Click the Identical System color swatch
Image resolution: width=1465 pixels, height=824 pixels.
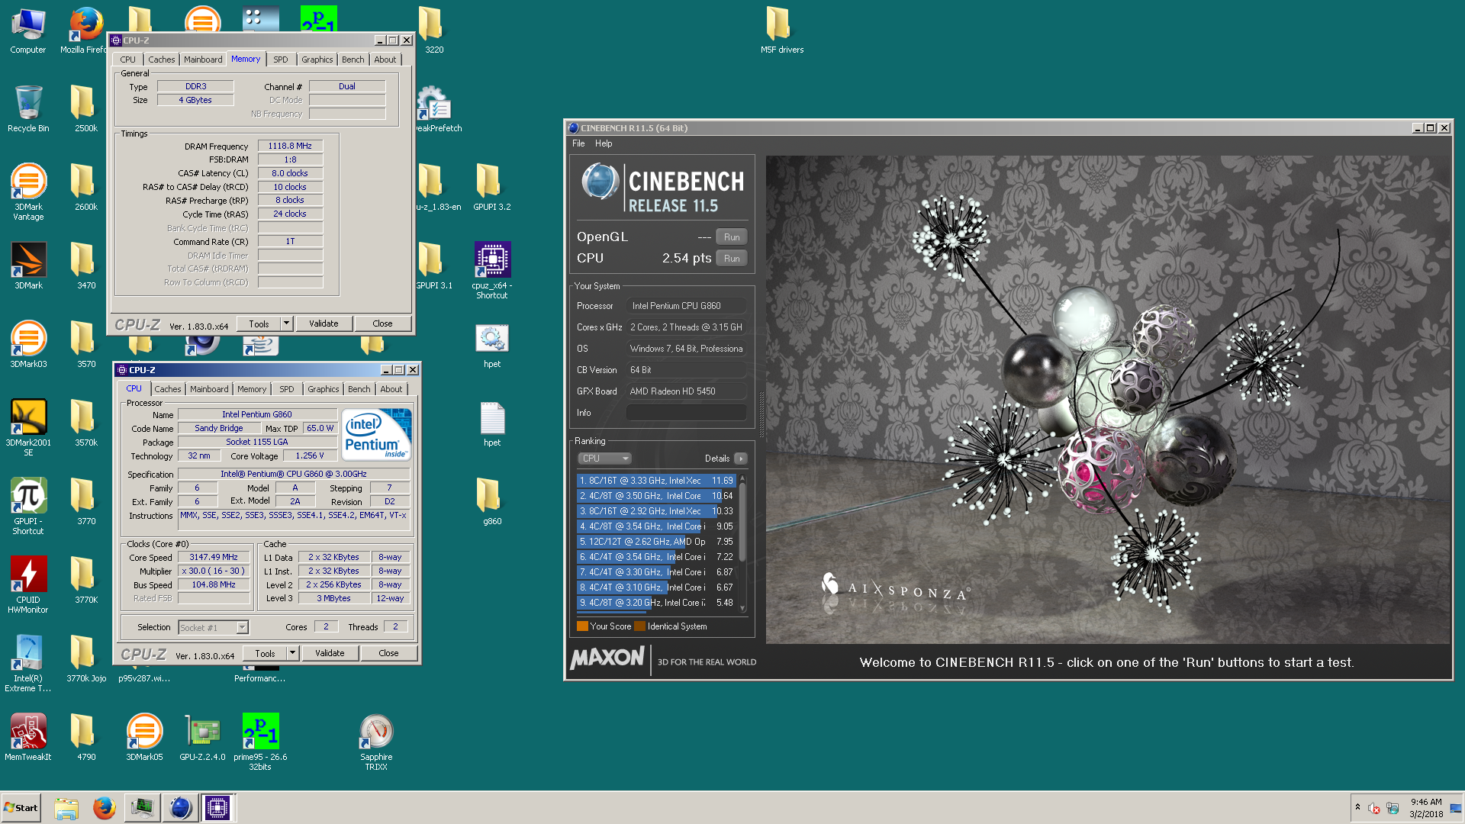tap(639, 626)
